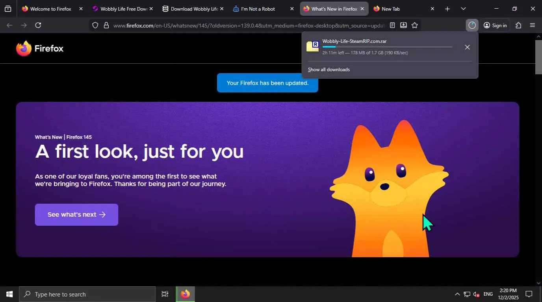Go forward using the forward arrow
This screenshot has height=302, width=542.
[x=24, y=25]
